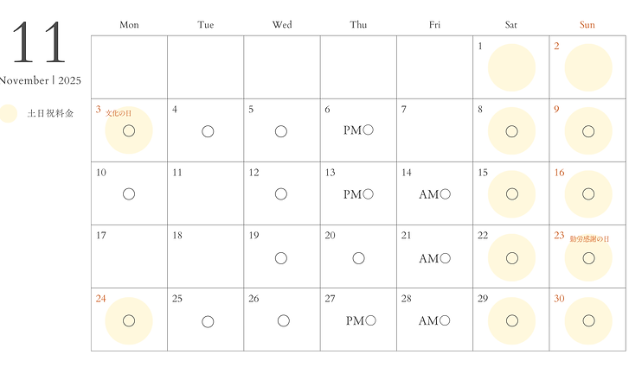629x367 pixels.
Task: Click the yellow legend swatch for 土日祝料金
Action: pos(9,113)
